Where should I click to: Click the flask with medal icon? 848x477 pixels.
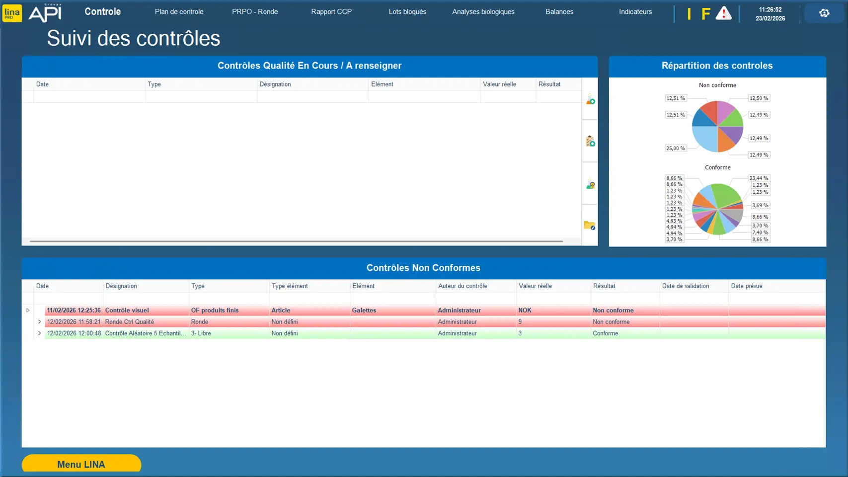(x=590, y=184)
